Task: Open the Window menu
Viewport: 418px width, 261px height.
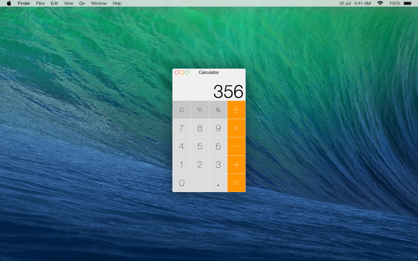Action: (x=99, y=3)
